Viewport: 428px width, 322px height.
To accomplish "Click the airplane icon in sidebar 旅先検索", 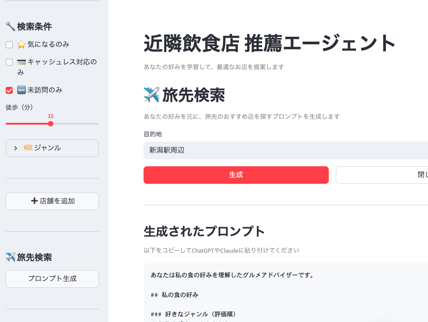I will click(x=11, y=257).
